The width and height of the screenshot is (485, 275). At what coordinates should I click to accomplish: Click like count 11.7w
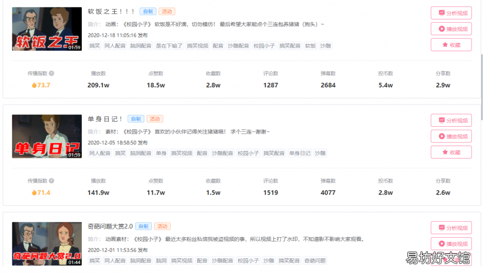pyautogui.click(x=156, y=192)
